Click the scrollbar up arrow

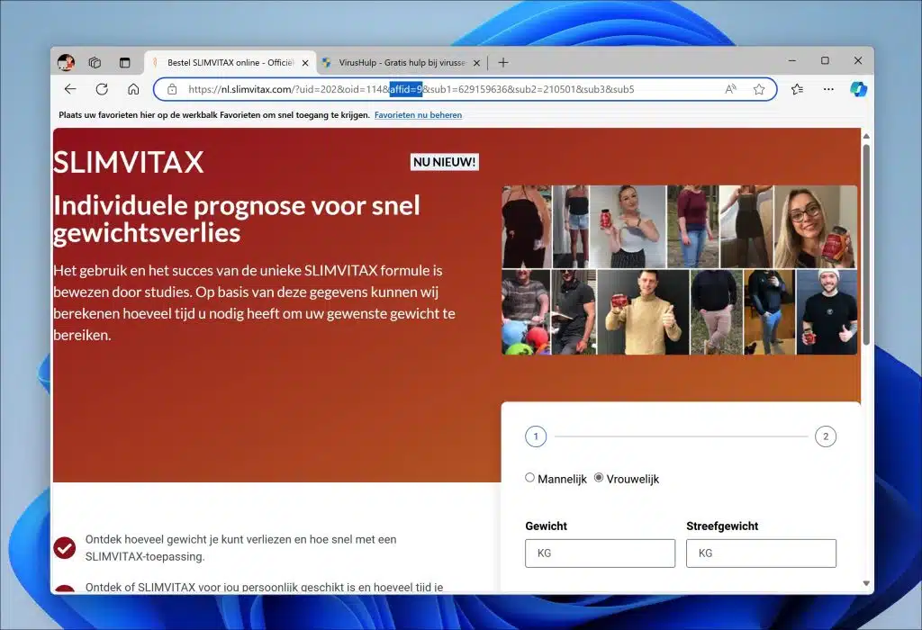click(x=866, y=136)
